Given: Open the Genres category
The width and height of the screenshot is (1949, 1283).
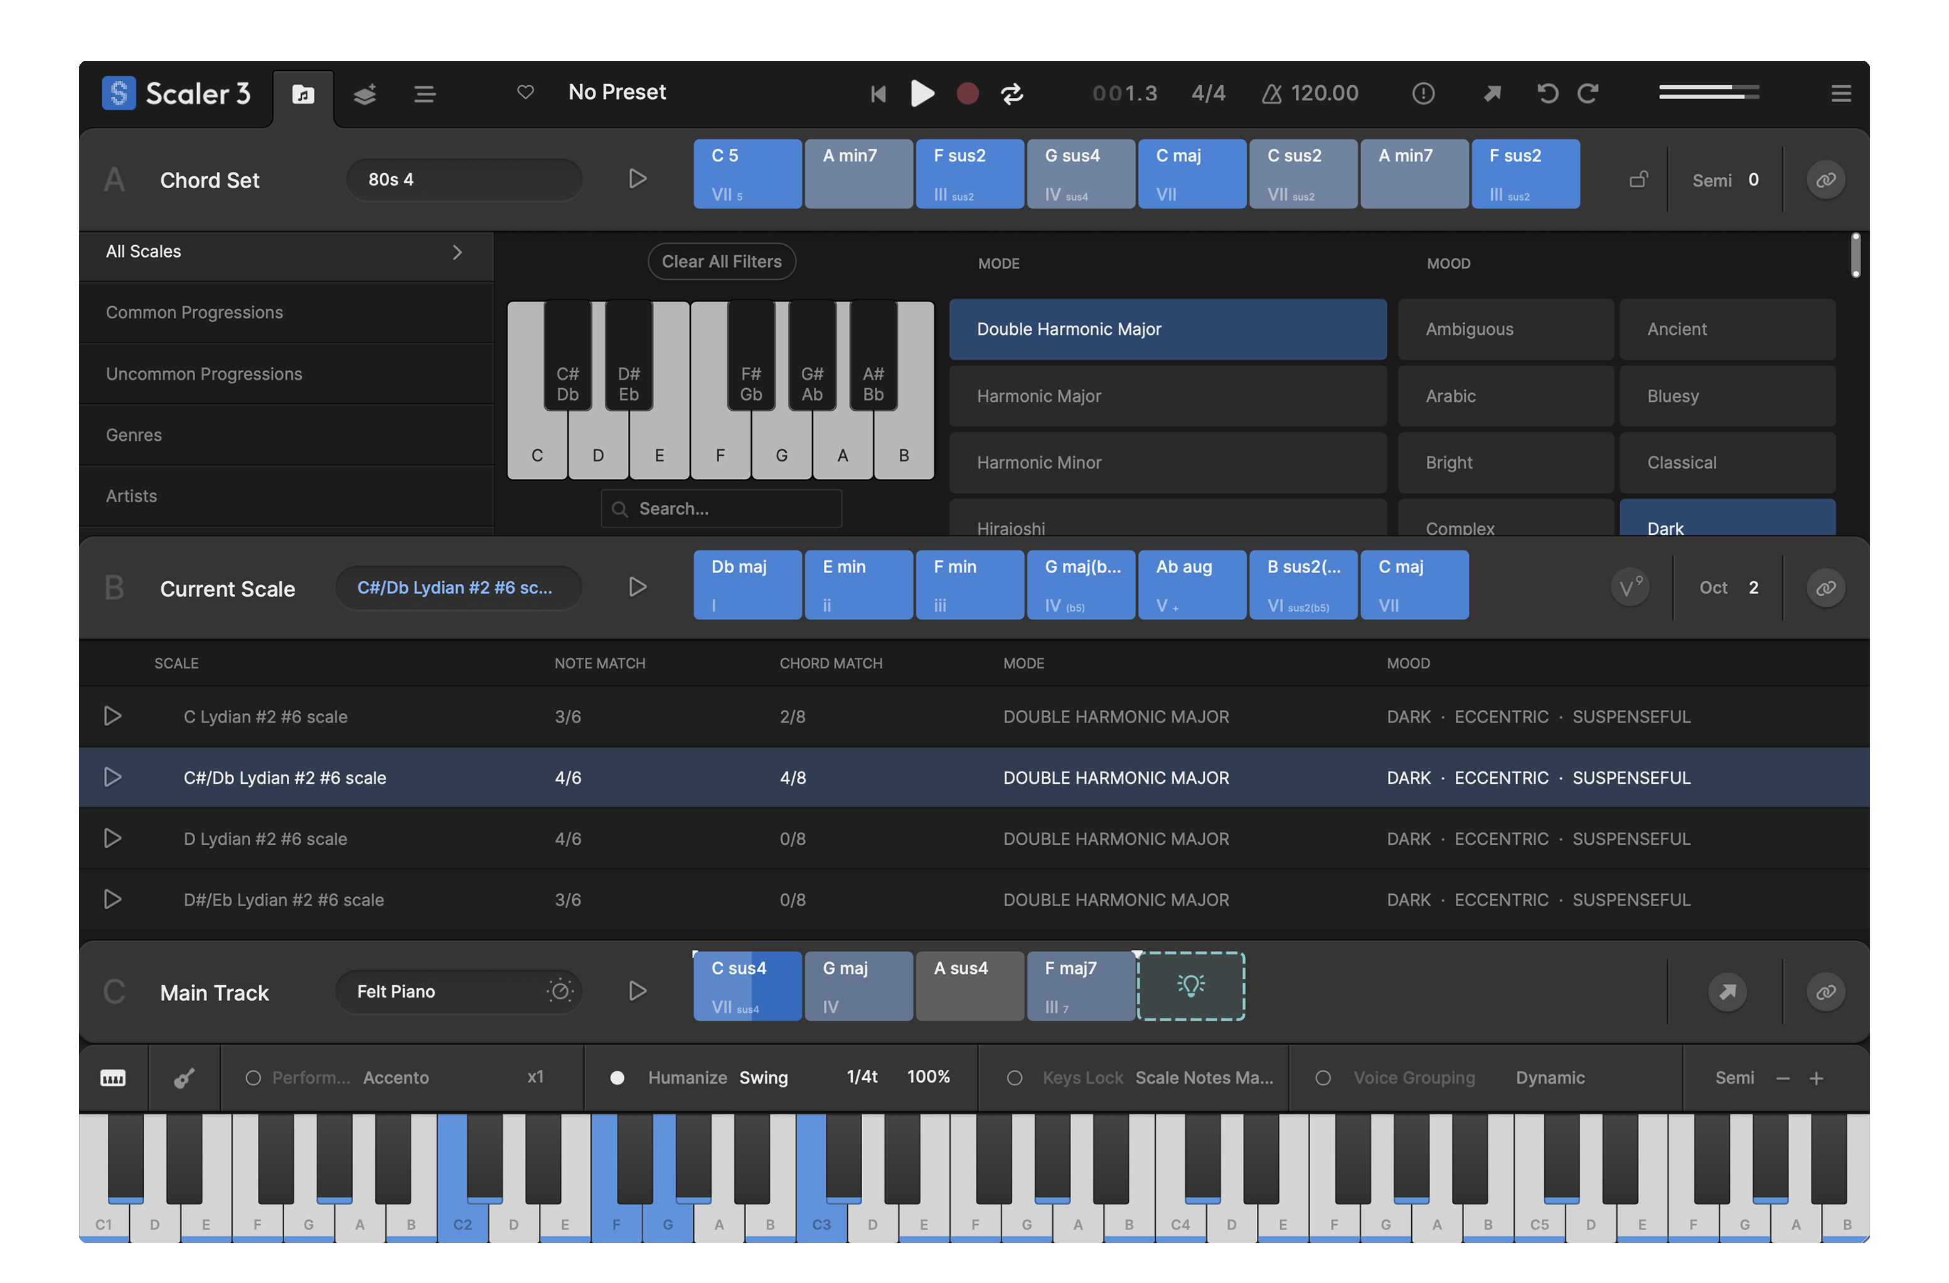Looking at the screenshot, I should [134, 435].
